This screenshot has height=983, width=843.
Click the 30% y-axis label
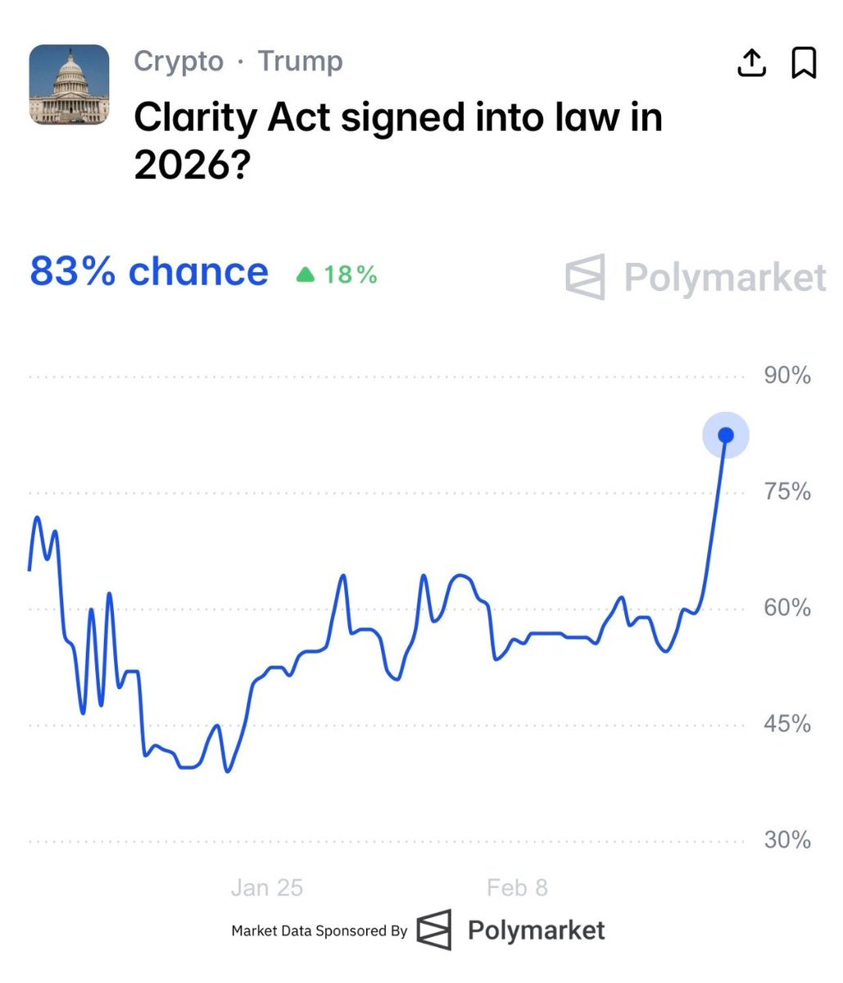(x=787, y=840)
